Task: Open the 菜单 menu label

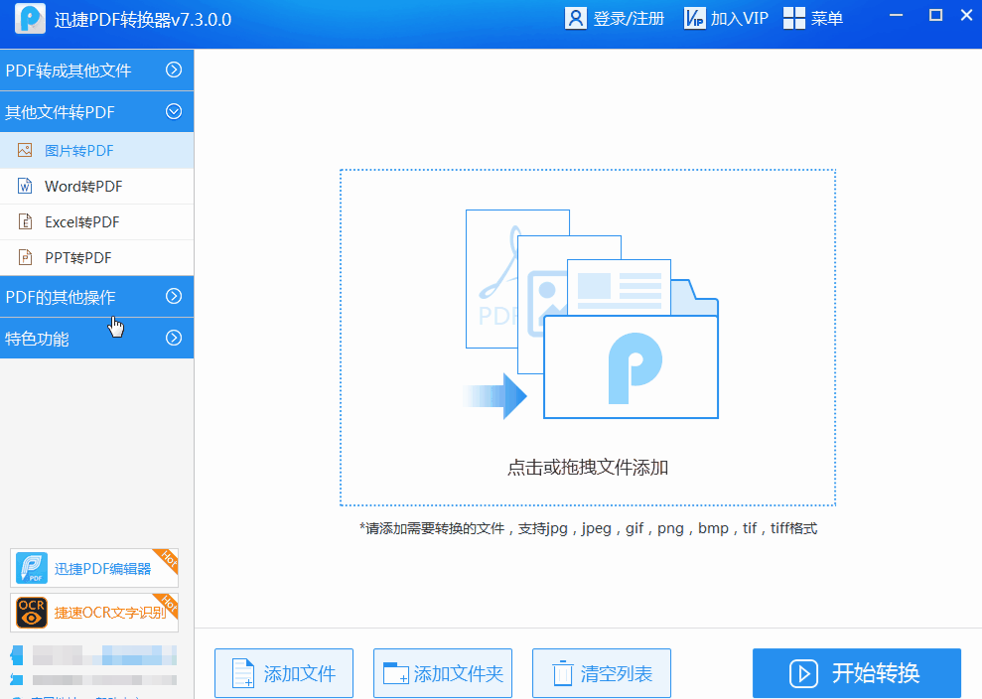Action: coord(827,19)
